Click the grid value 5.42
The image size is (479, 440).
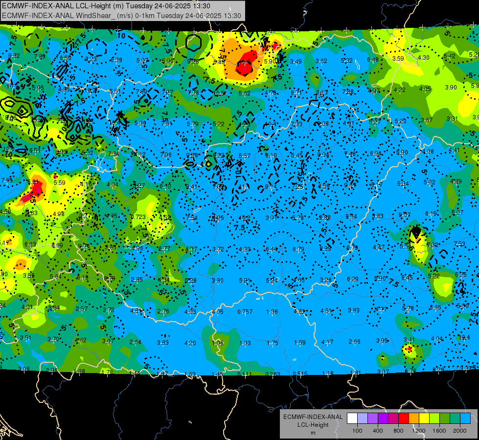449,56
